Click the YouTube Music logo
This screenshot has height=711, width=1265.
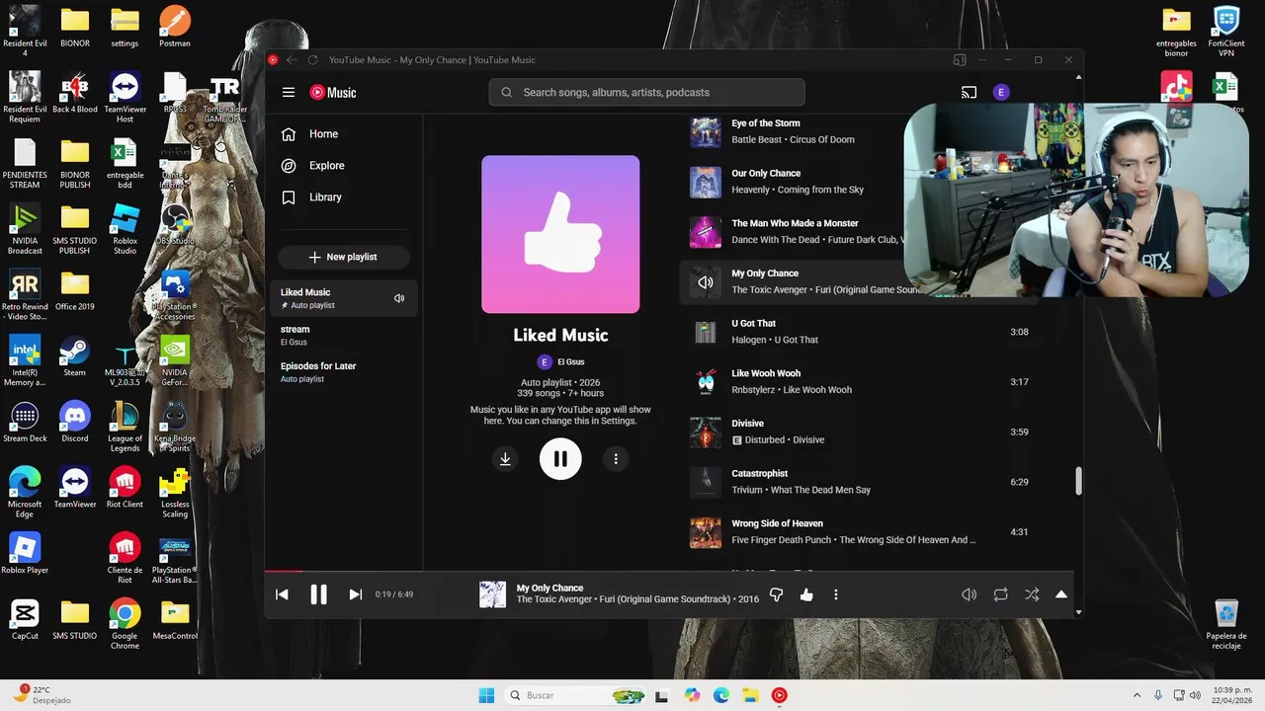(333, 92)
